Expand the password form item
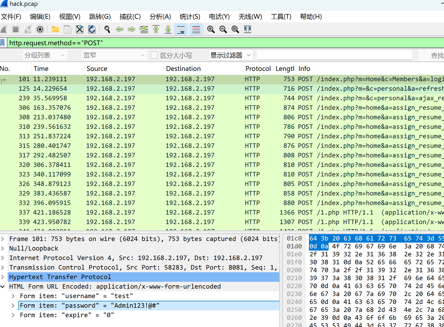 13,306
